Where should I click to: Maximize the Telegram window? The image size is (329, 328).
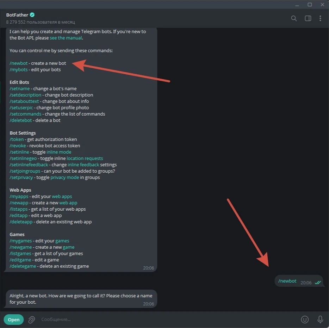point(310,5)
